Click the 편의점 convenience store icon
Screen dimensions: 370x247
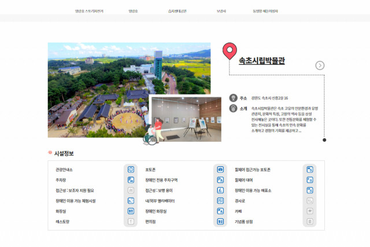[x=220, y=222]
